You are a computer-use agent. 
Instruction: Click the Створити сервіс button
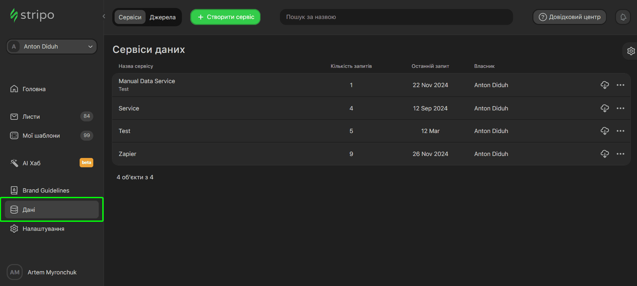pos(226,17)
